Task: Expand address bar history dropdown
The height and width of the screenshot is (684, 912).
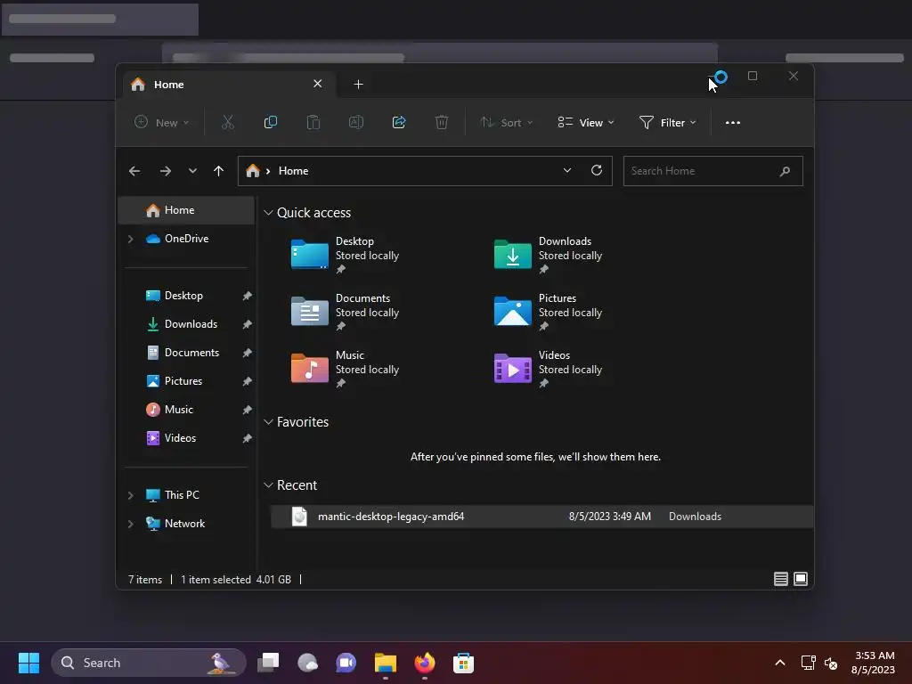Action: click(567, 170)
